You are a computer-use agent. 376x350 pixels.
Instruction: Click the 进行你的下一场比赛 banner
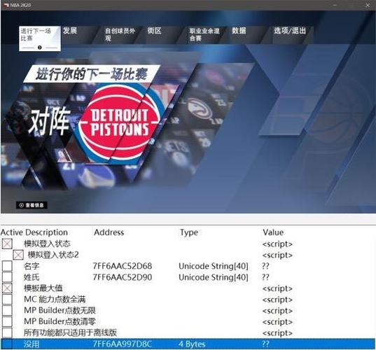92,73
